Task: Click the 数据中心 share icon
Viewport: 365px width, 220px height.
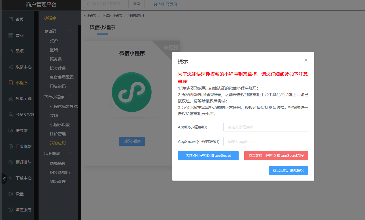Action: coord(11,67)
